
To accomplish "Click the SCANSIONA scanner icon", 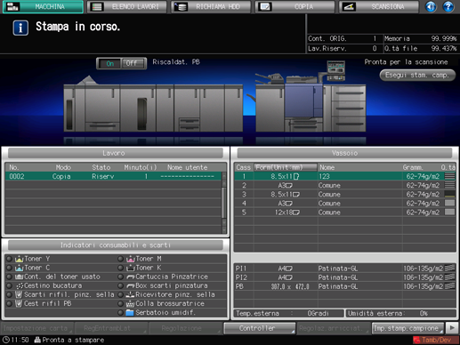I will click(349, 6).
